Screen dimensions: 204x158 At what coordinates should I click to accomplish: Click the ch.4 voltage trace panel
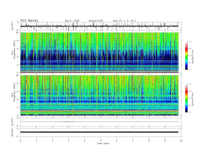101,132
